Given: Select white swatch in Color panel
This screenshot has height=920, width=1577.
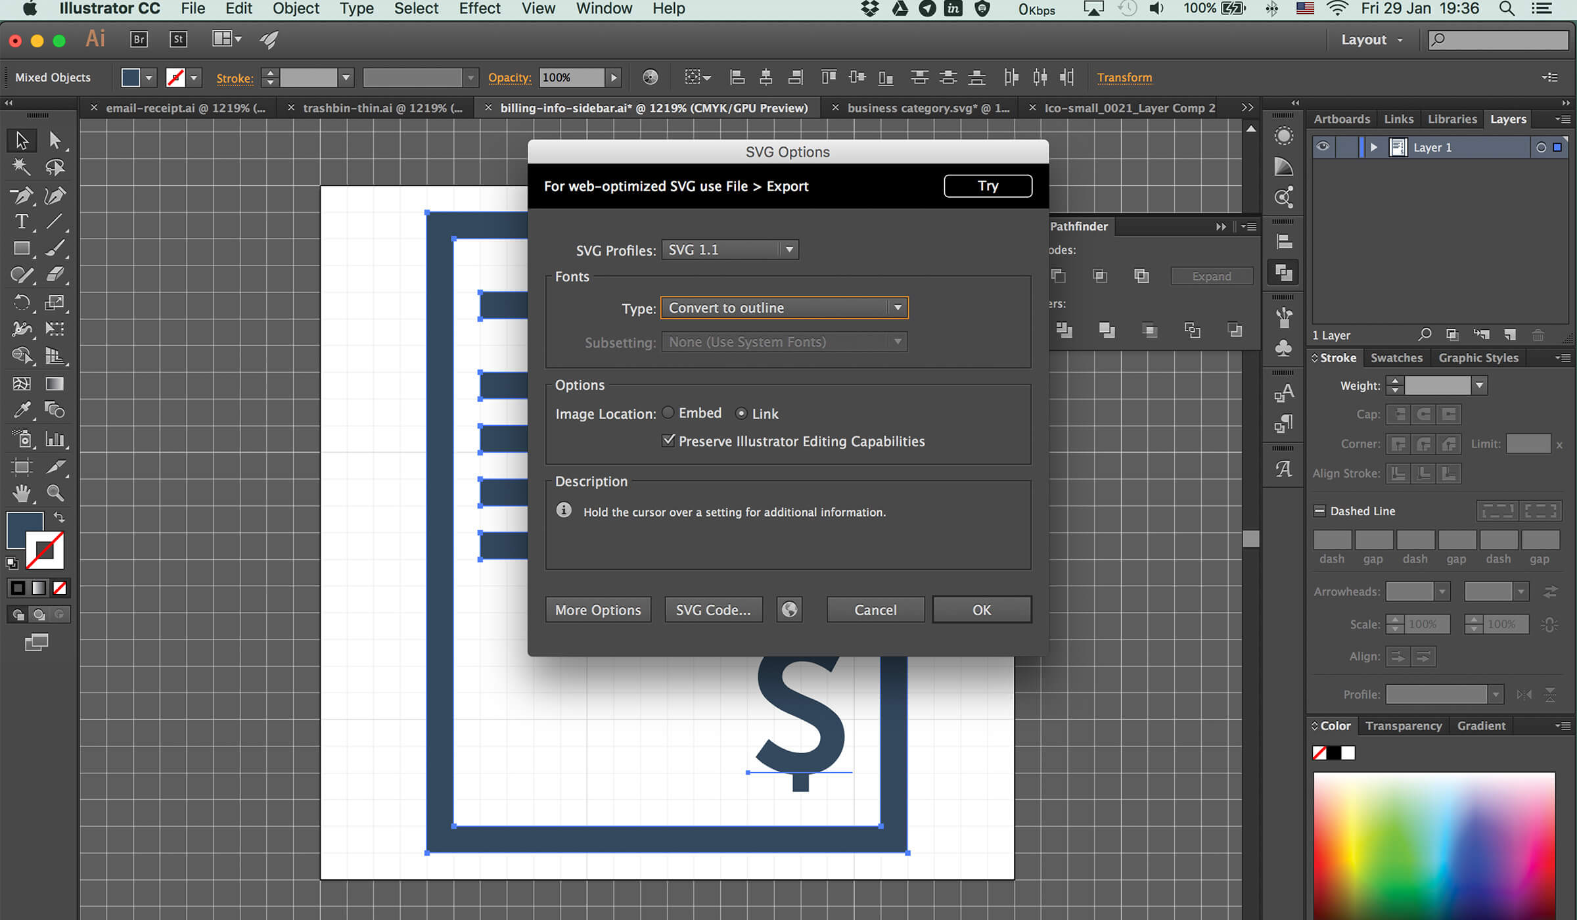Looking at the screenshot, I should [x=1348, y=753].
